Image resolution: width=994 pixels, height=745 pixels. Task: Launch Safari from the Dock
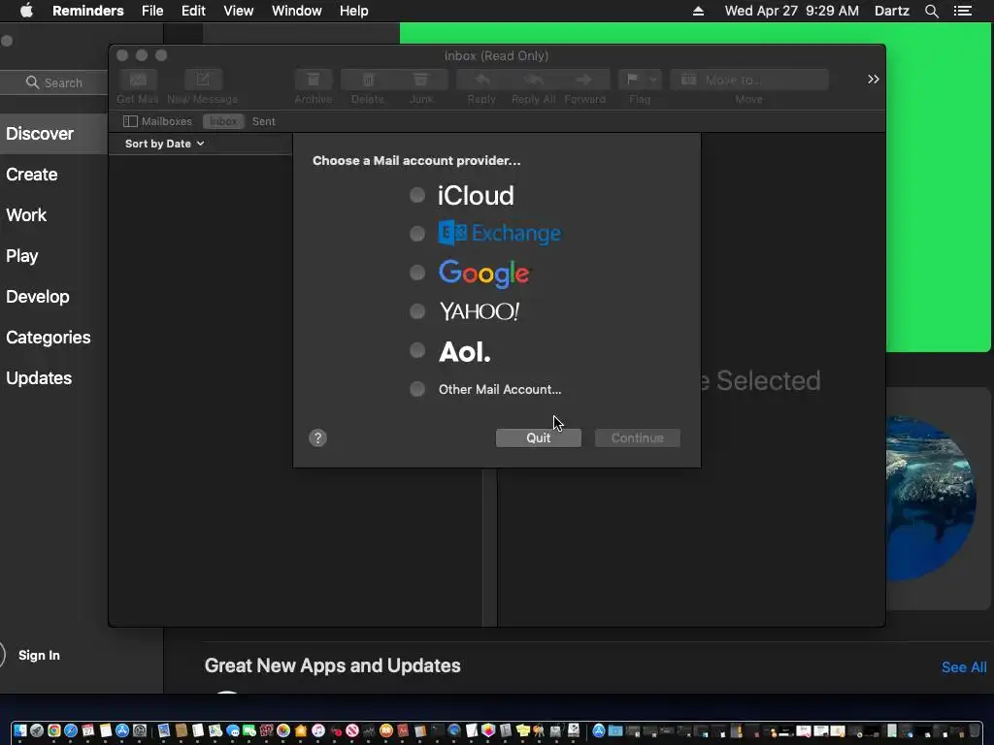71,730
